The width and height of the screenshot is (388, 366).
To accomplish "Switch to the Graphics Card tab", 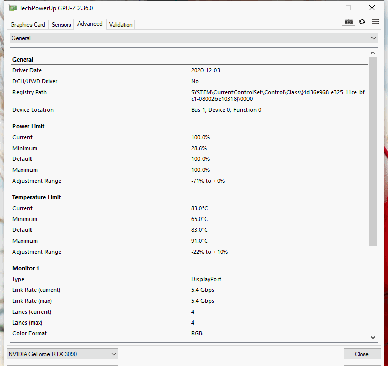I will (x=28, y=25).
